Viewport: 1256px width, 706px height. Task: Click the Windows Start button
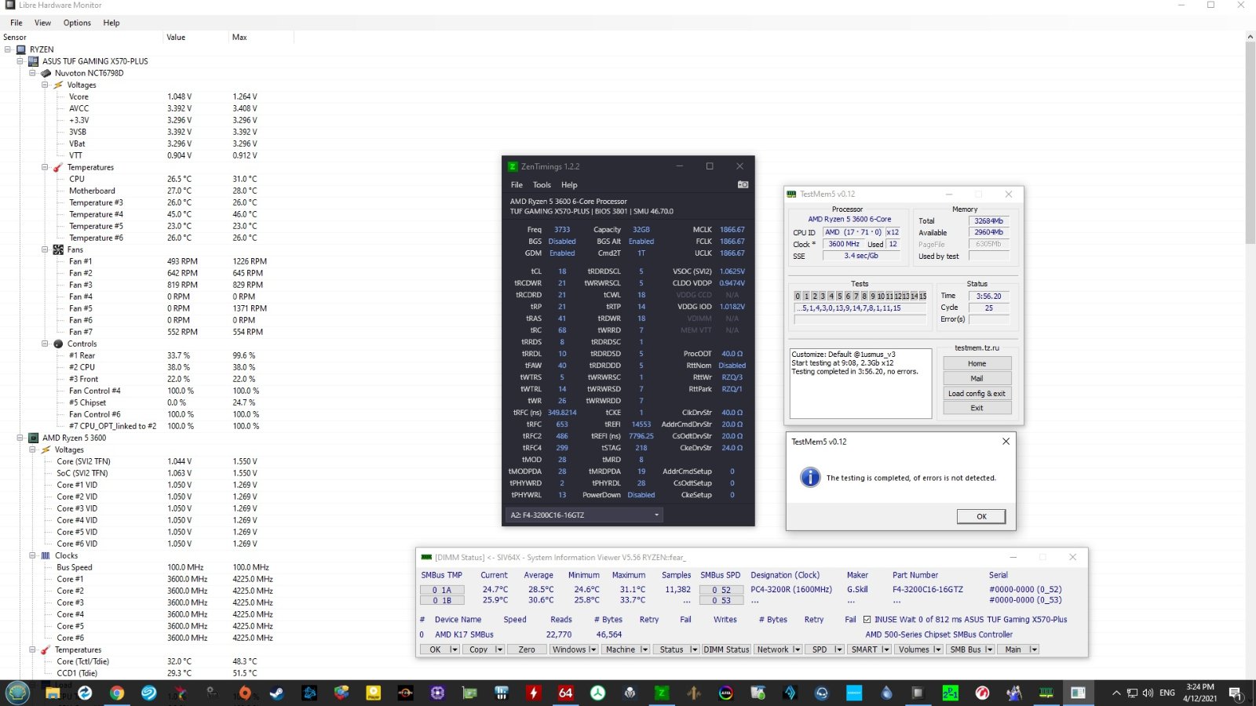point(17,693)
